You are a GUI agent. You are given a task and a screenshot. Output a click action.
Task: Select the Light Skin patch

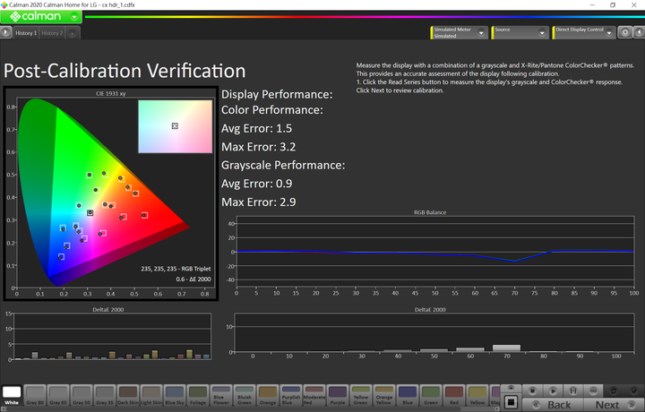pos(151,396)
